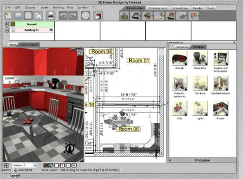Switch to the 2-Interior work tab
The width and height of the screenshot is (243, 179).
(157, 8)
